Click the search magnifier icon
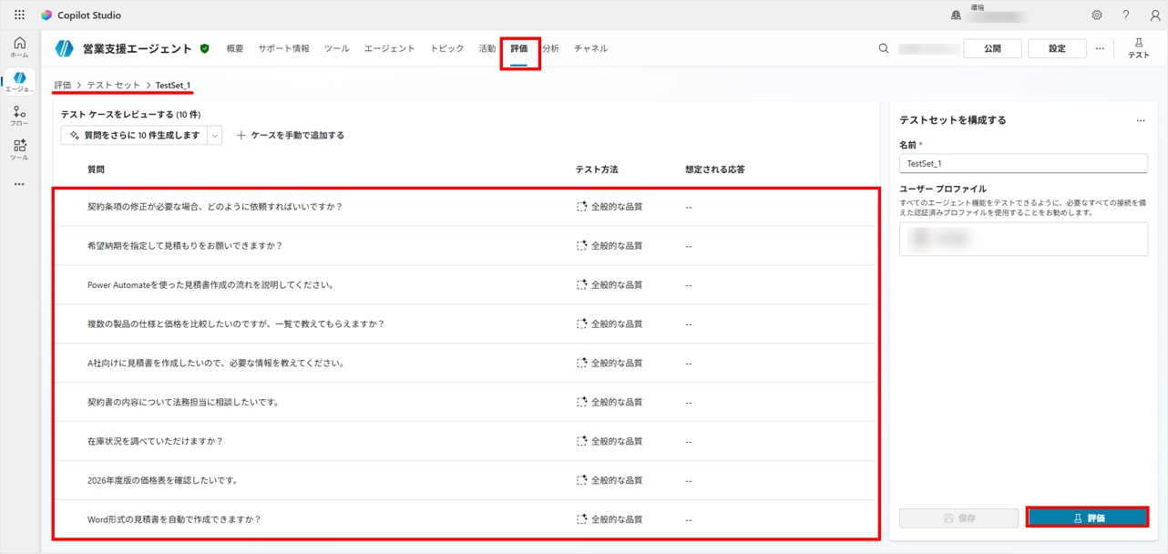This screenshot has width=1168, height=554. pos(883,48)
